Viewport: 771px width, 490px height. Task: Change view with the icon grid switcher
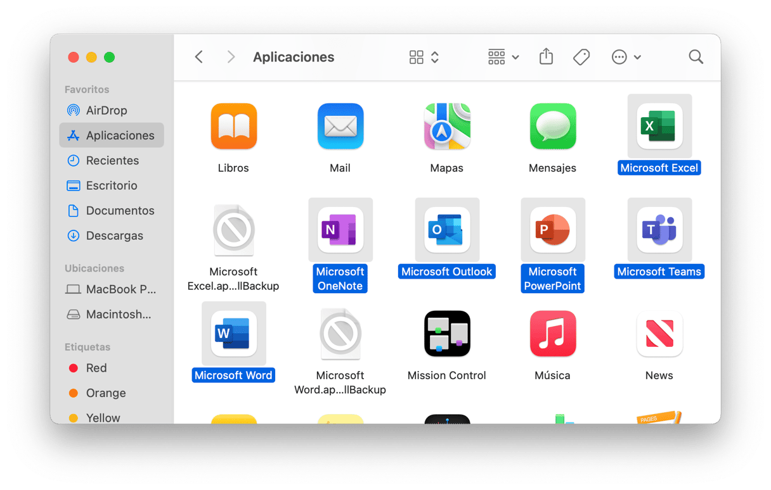click(x=424, y=57)
